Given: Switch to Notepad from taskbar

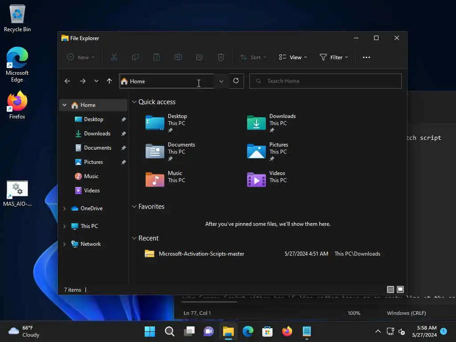Looking at the screenshot, I should (307, 331).
